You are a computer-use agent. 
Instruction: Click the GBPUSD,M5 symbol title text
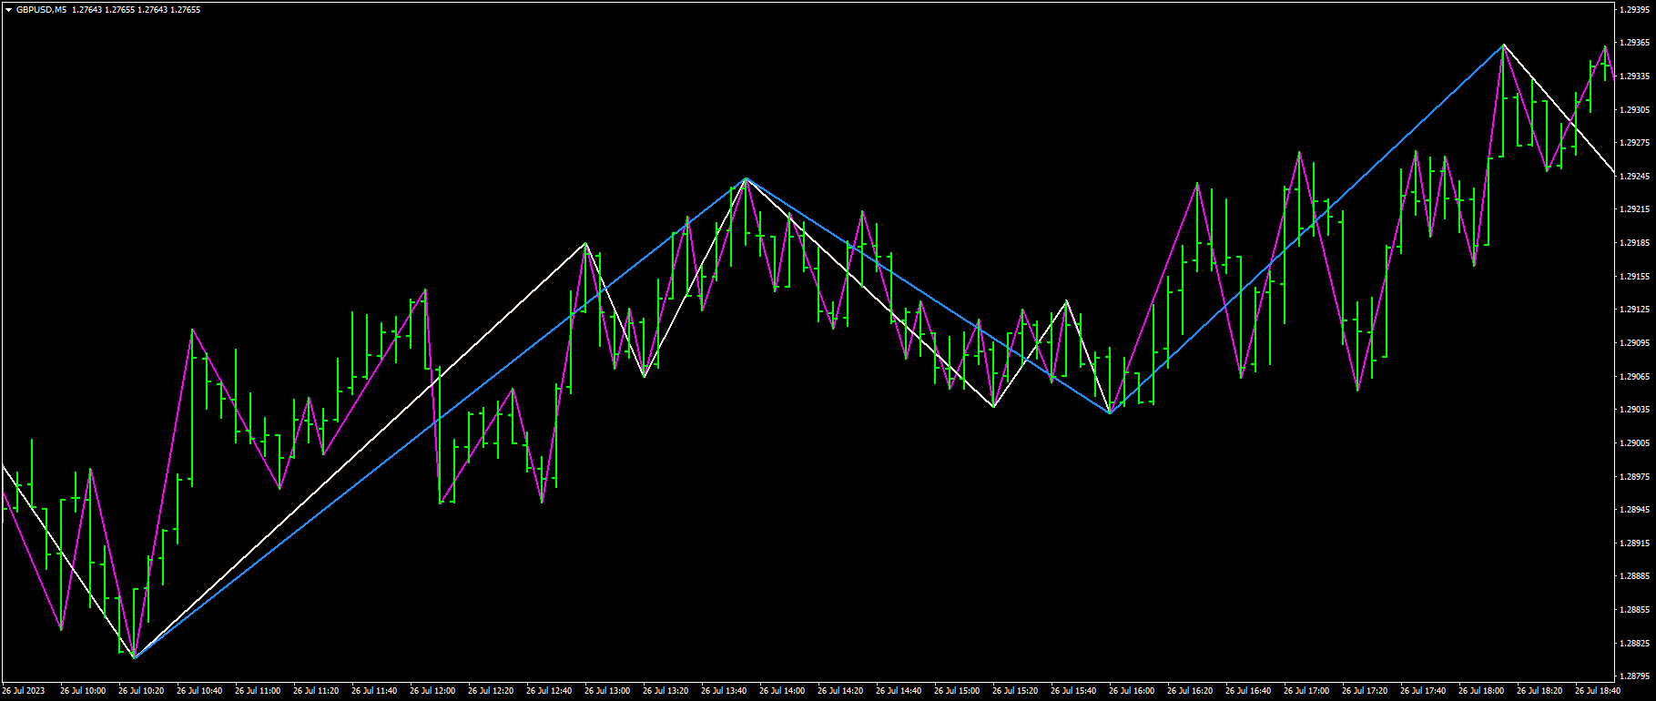(41, 10)
